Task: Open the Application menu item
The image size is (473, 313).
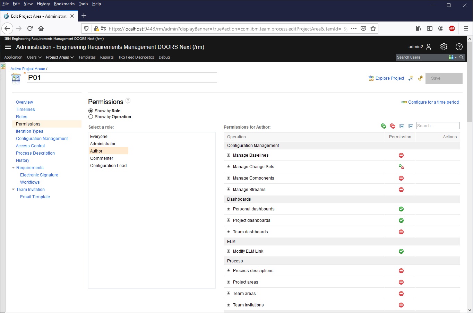Action: click(13, 57)
